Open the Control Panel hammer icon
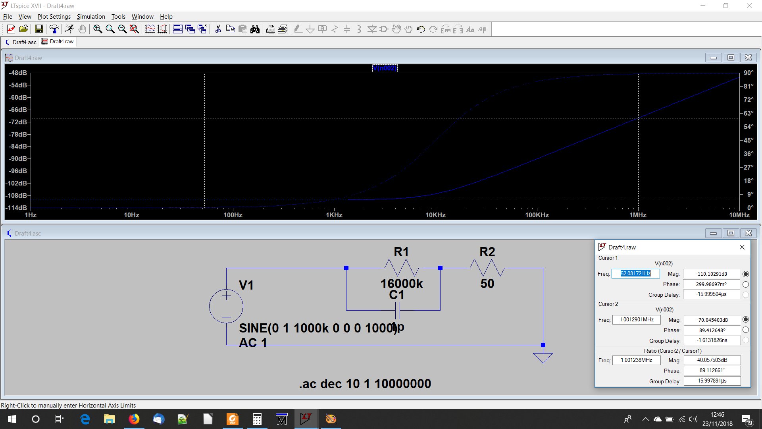 click(x=54, y=29)
